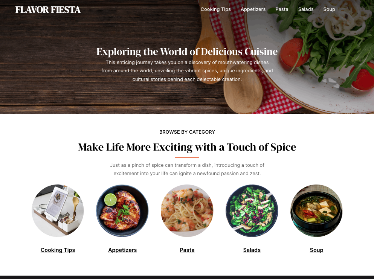The image size is (374, 279).
Task: Go to Pasta in the header menu
Action: tap(282, 9)
